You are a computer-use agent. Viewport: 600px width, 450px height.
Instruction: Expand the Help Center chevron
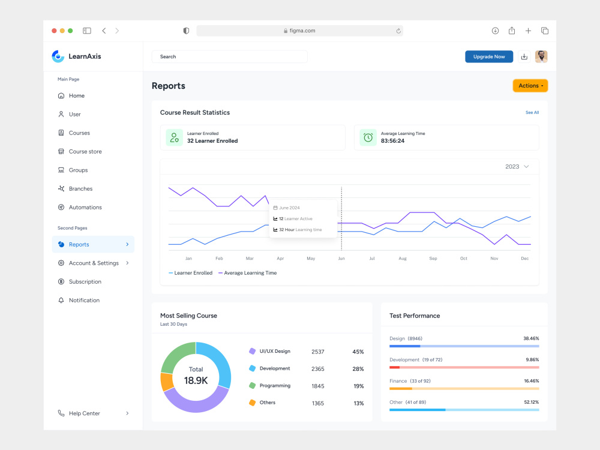coord(127,413)
